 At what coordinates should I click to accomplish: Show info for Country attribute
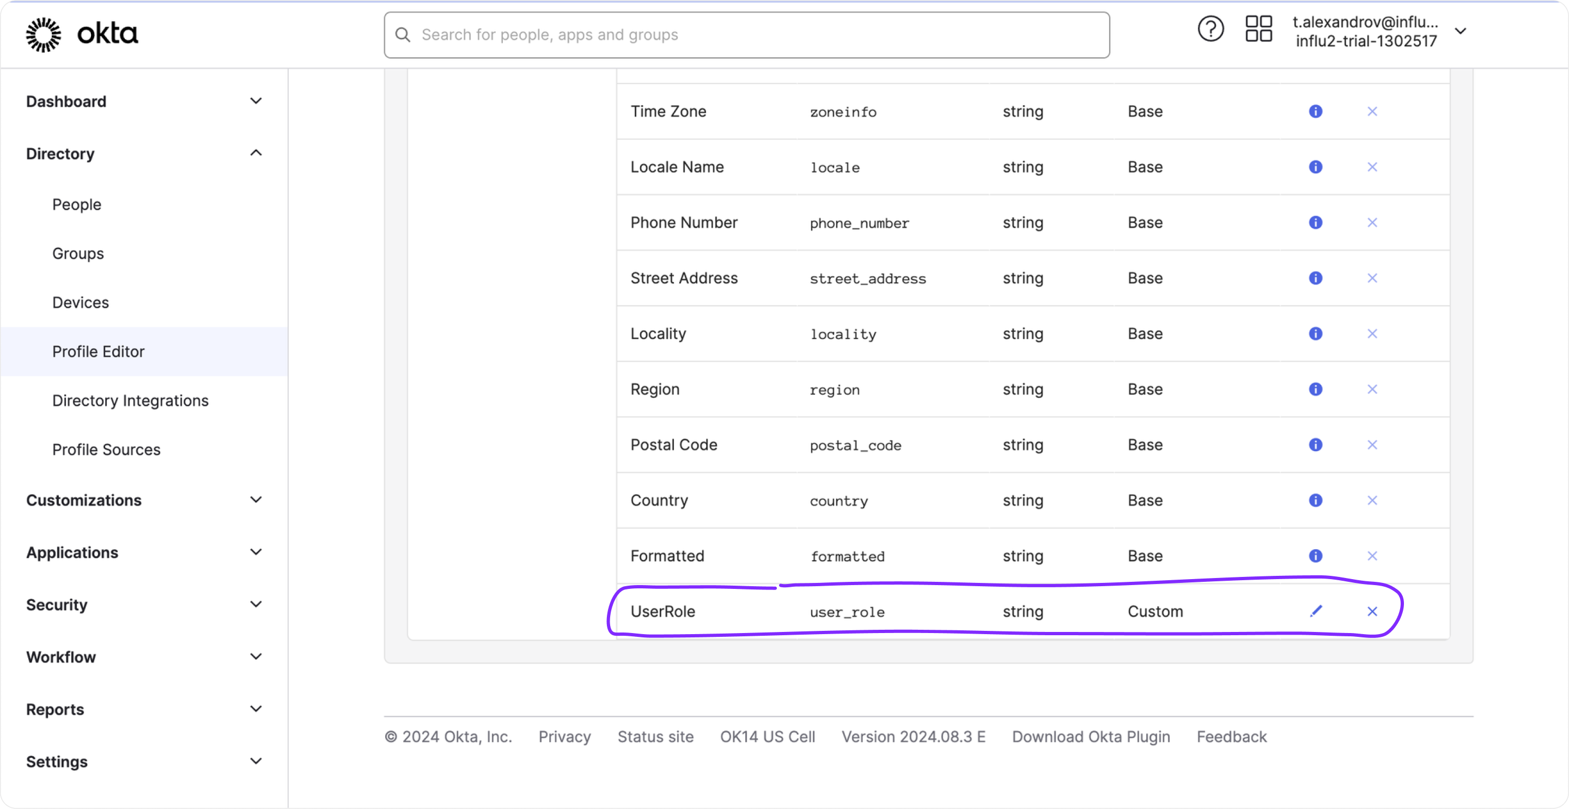coord(1316,500)
